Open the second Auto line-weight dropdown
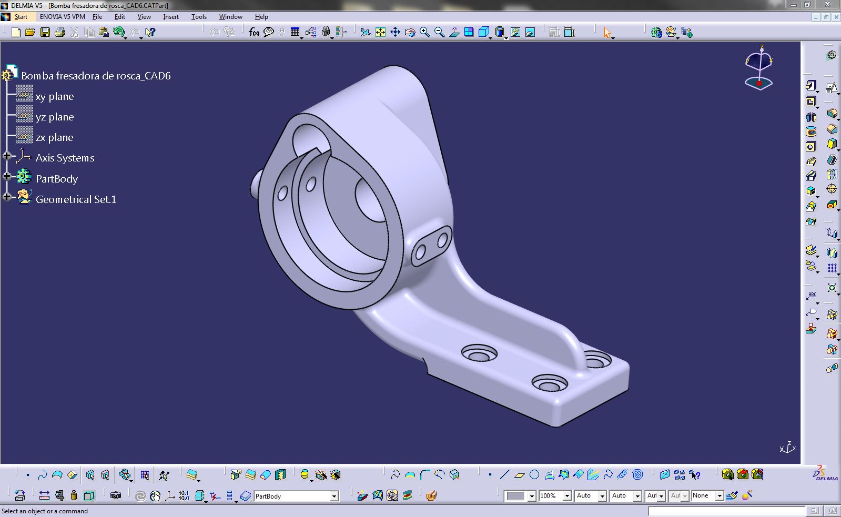Viewport: 841px width, 517px height. coord(637,496)
